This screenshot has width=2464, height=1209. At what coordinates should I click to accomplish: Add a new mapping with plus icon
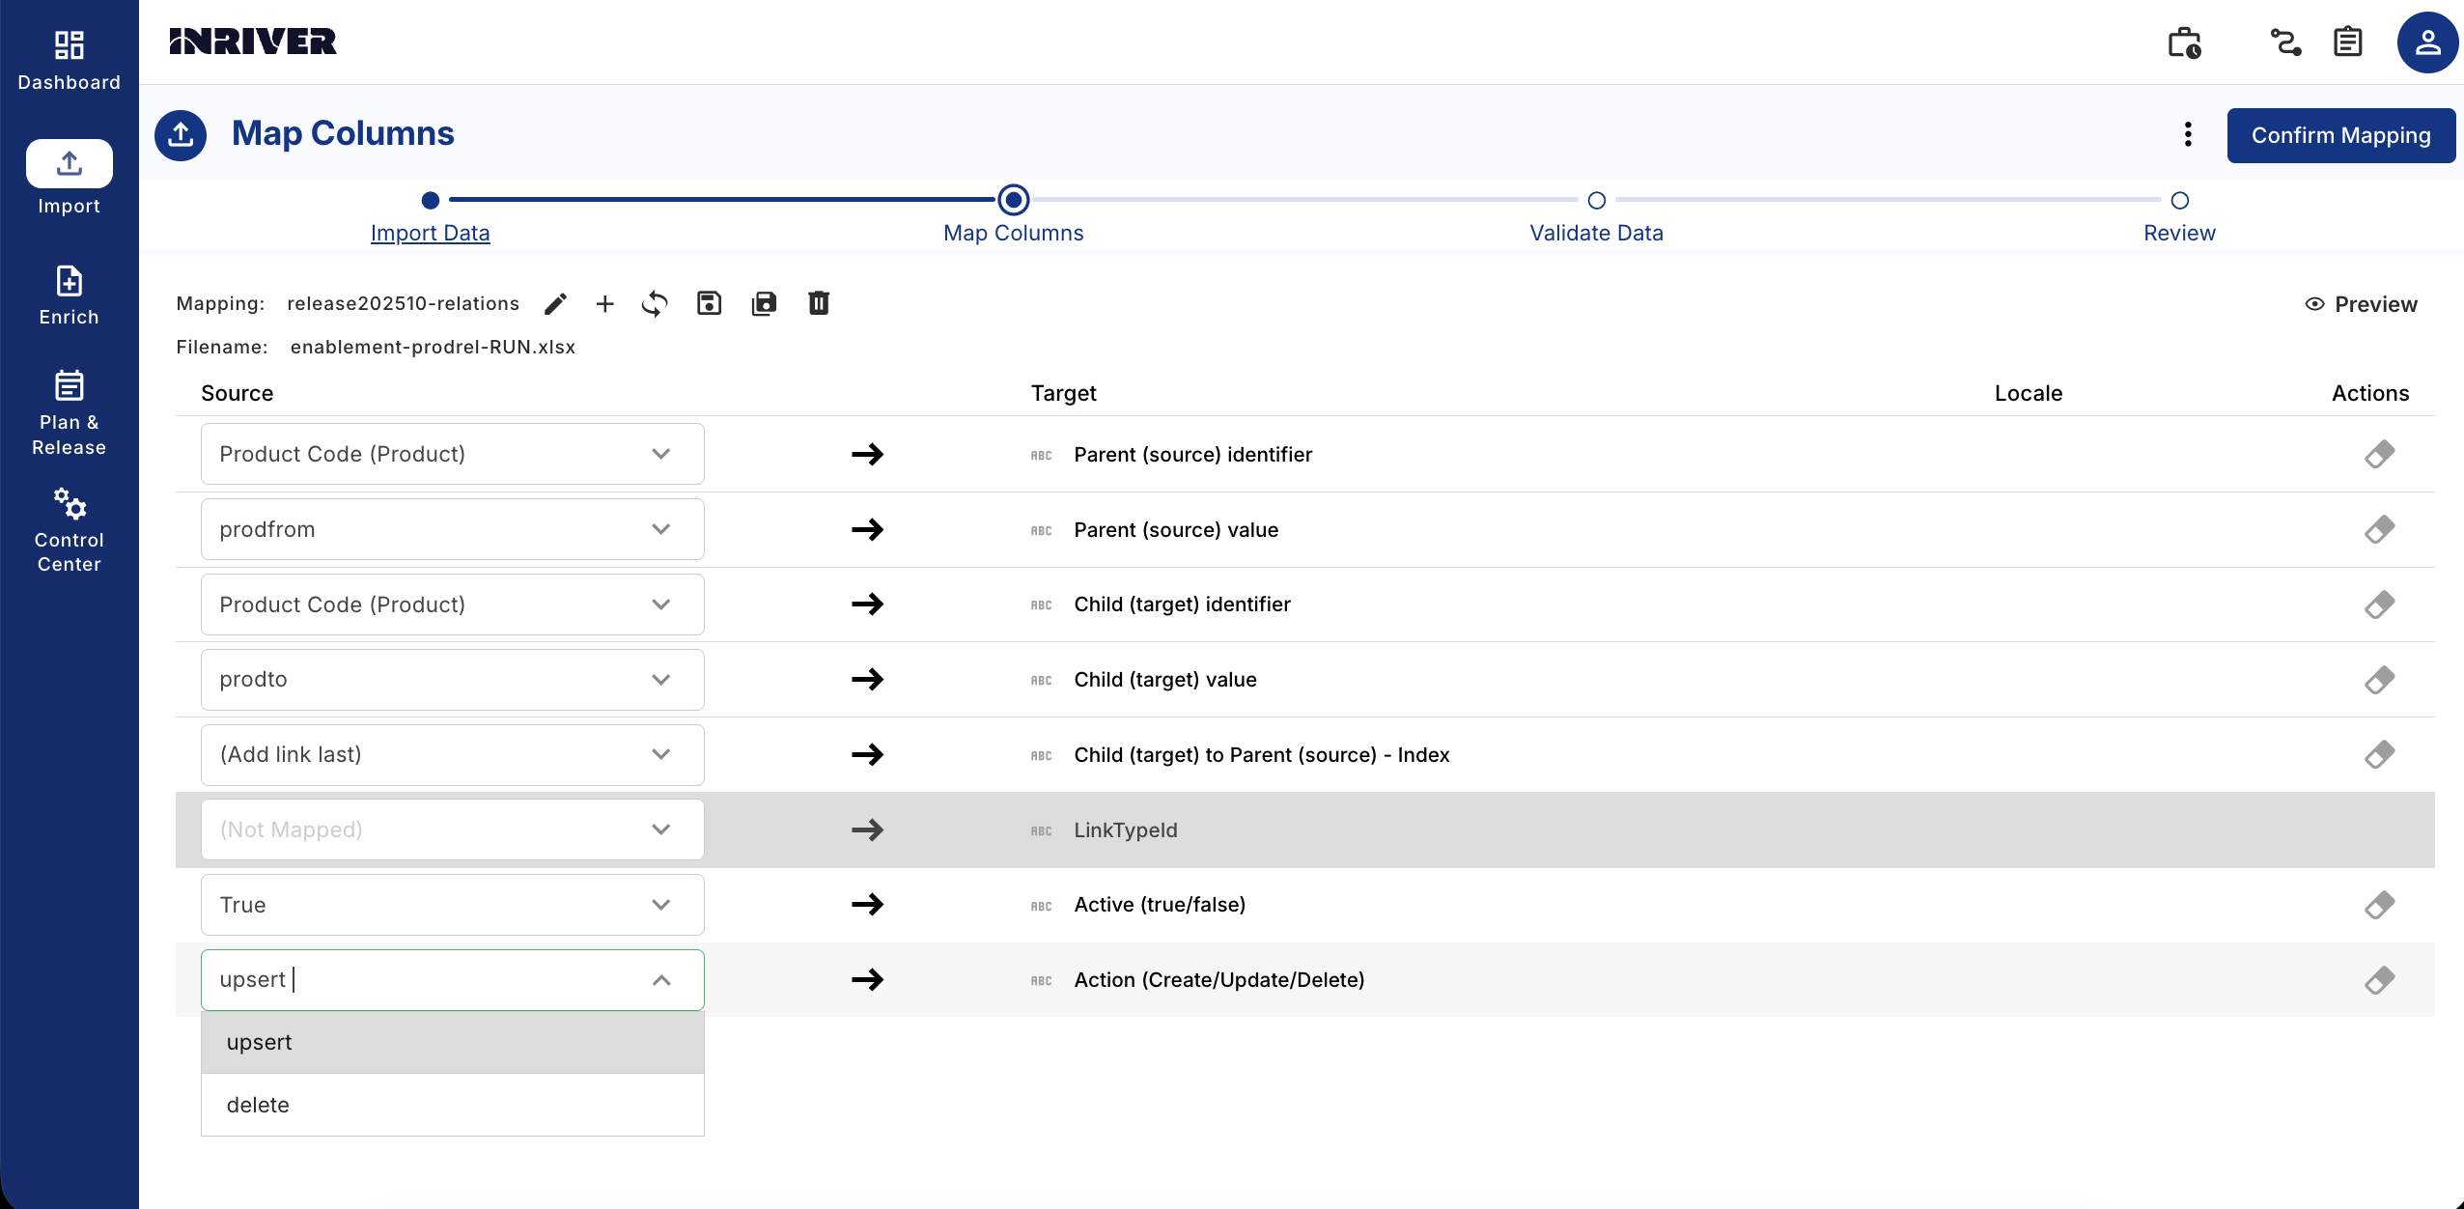pyautogui.click(x=605, y=304)
